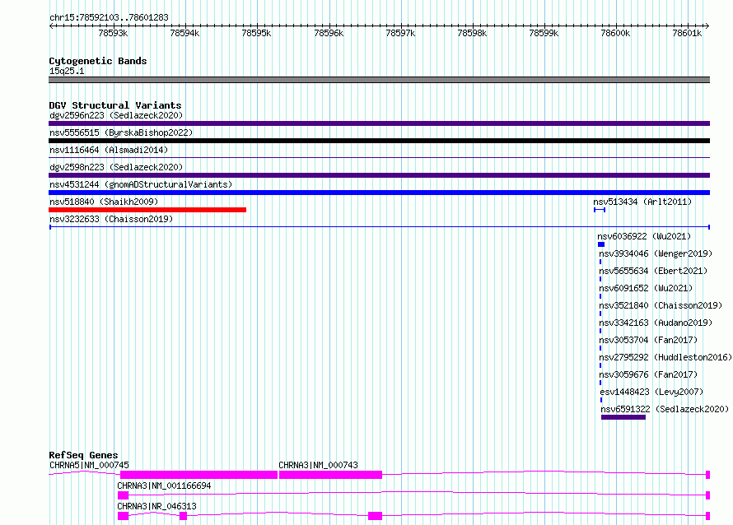
Task: Open nsv3059676 (Fan2017) variant label
Action: coord(648,374)
